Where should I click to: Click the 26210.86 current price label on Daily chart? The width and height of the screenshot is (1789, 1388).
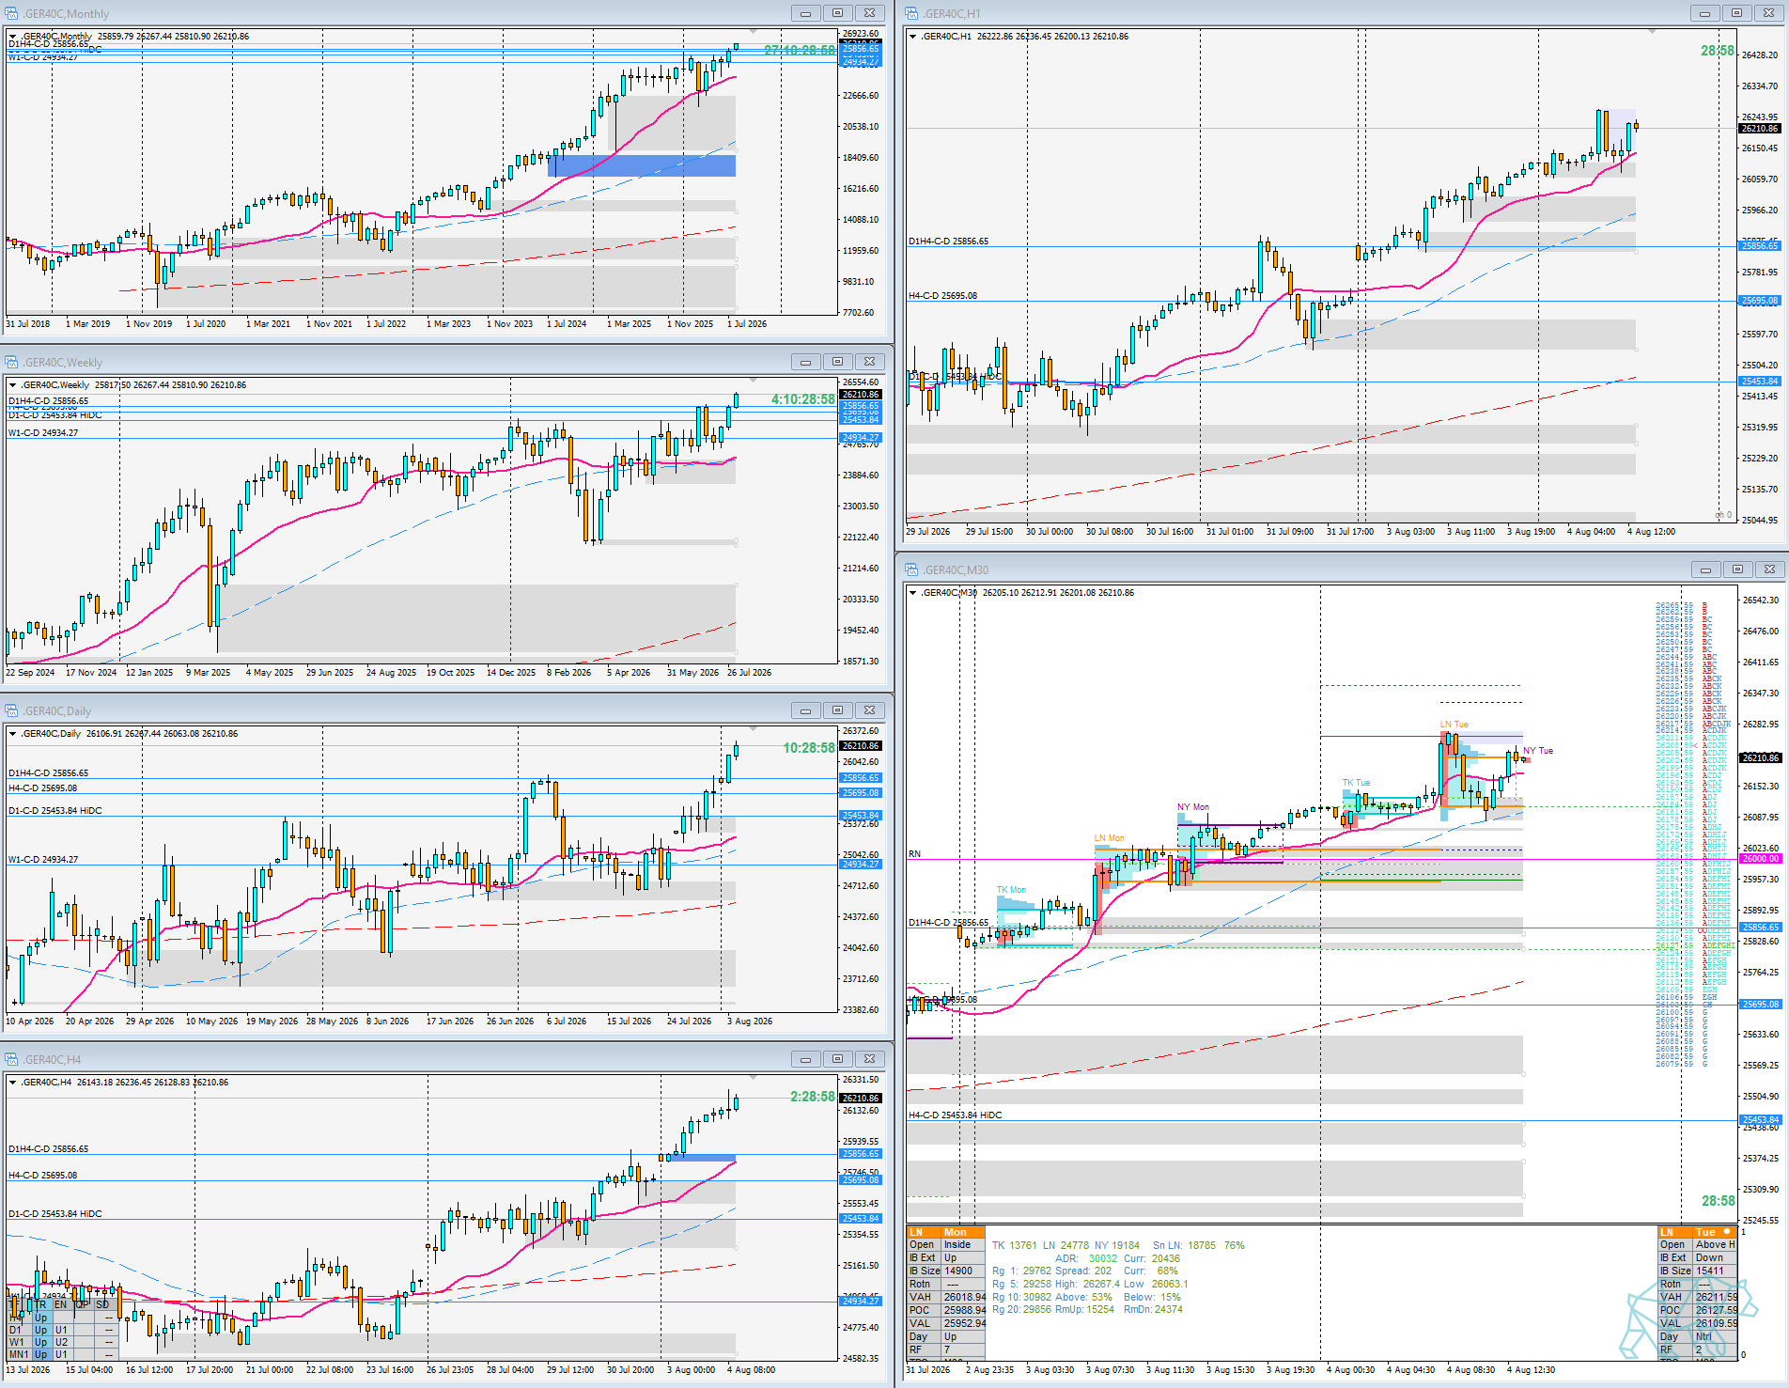pyautogui.click(x=861, y=746)
